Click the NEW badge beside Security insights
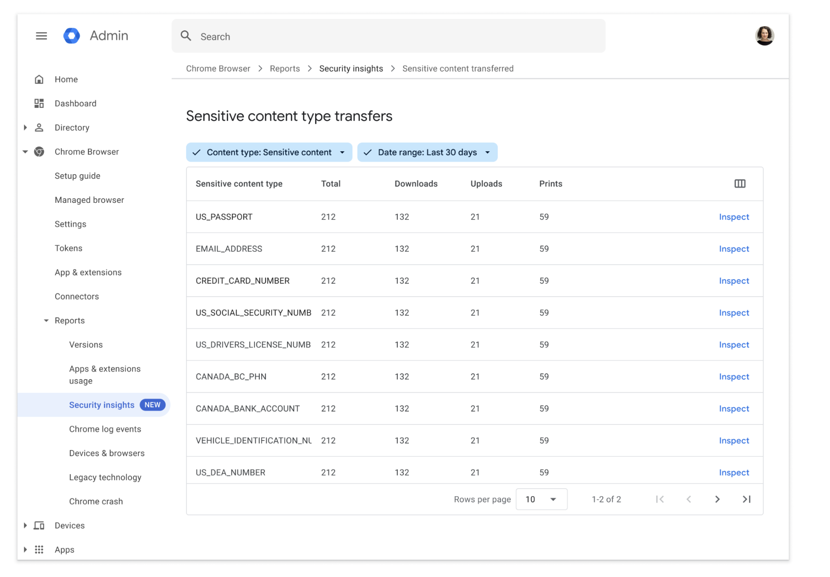 click(152, 405)
